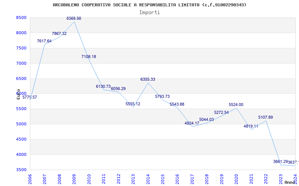Click the y-axis tick 4500

point(21,139)
